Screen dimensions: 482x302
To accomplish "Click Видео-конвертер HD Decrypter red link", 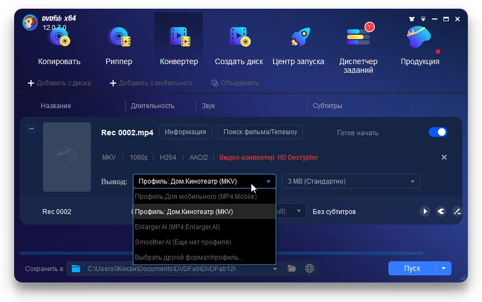I will tap(269, 158).
